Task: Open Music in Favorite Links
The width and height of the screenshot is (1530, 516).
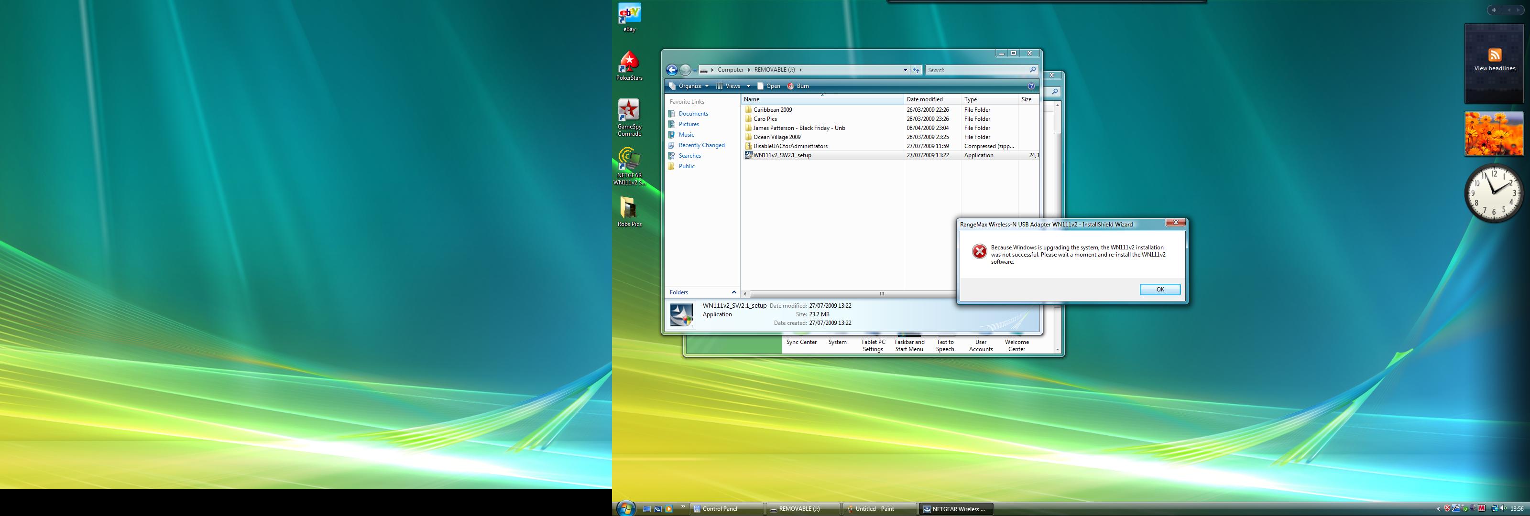Action: click(x=681, y=135)
